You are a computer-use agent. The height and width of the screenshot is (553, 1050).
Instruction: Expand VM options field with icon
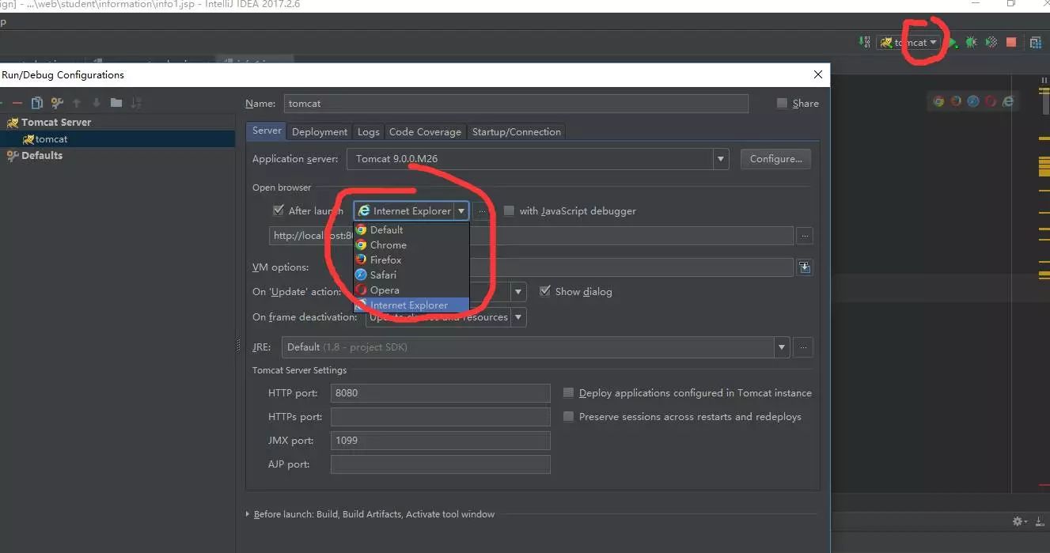pyautogui.click(x=805, y=267)
